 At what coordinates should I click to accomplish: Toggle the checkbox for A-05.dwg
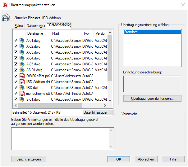pos(16,64)
